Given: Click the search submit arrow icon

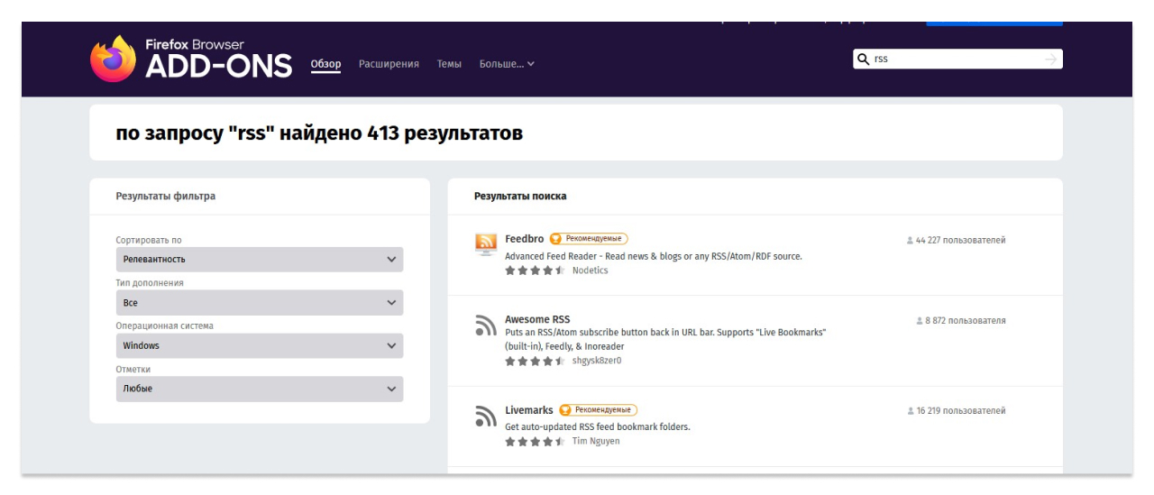Looking at the screenshot, I should tap(1050, 59).
